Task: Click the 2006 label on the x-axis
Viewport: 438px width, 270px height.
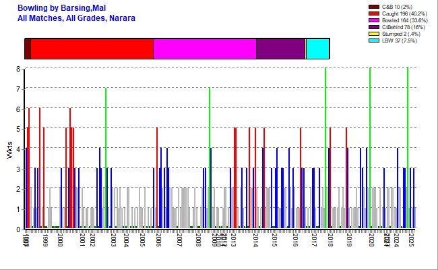Action: pyautogui.click(x=159, y=240)
